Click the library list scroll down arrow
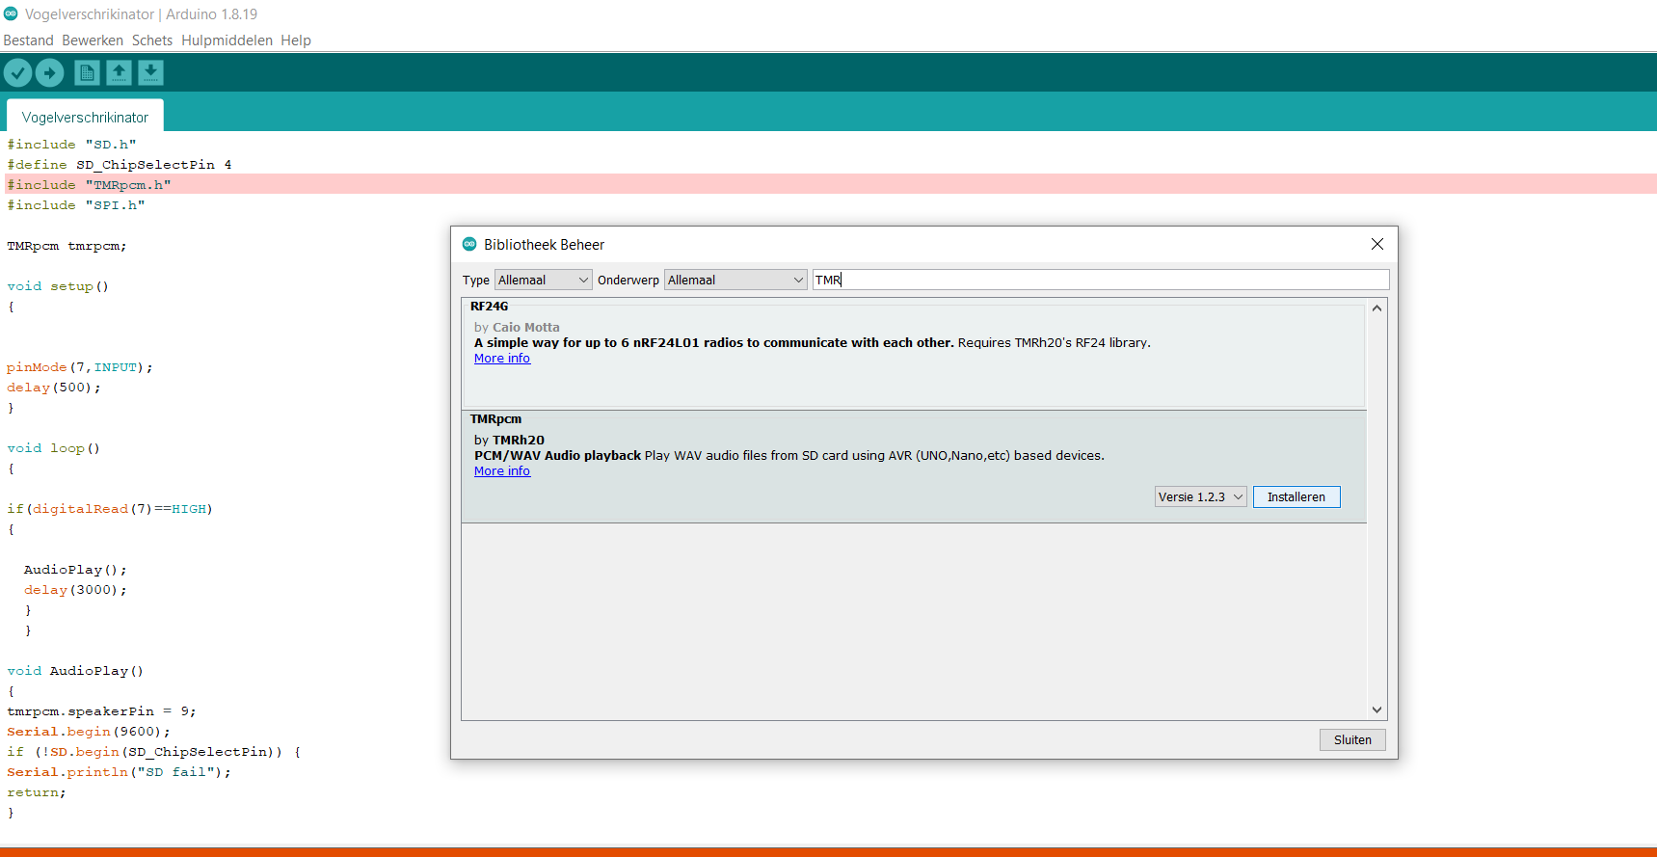This screenshot has width=1657, height=857. click(x=1376, y=710)
